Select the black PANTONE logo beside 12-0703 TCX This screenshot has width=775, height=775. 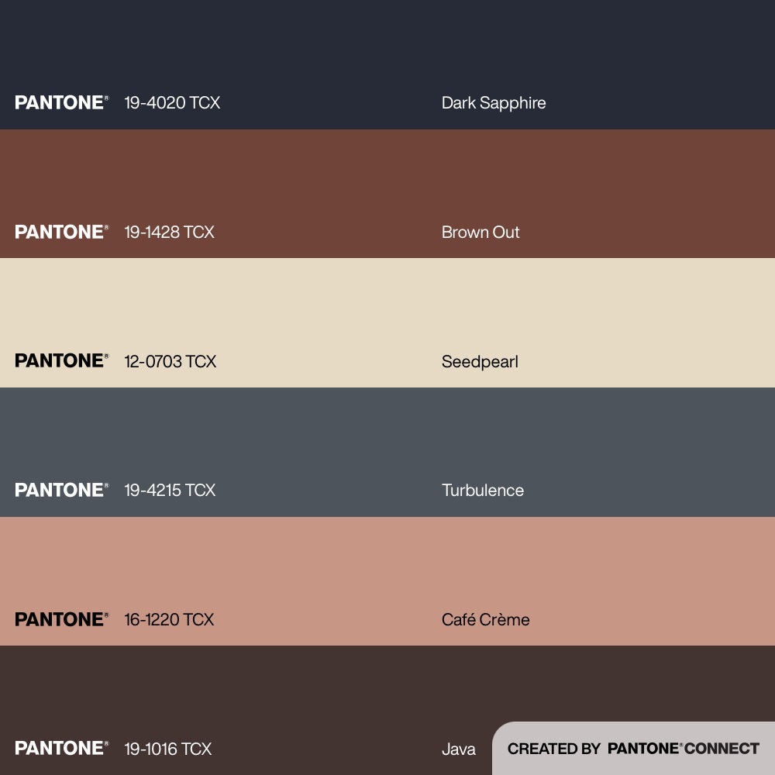[x=61, y=361]
